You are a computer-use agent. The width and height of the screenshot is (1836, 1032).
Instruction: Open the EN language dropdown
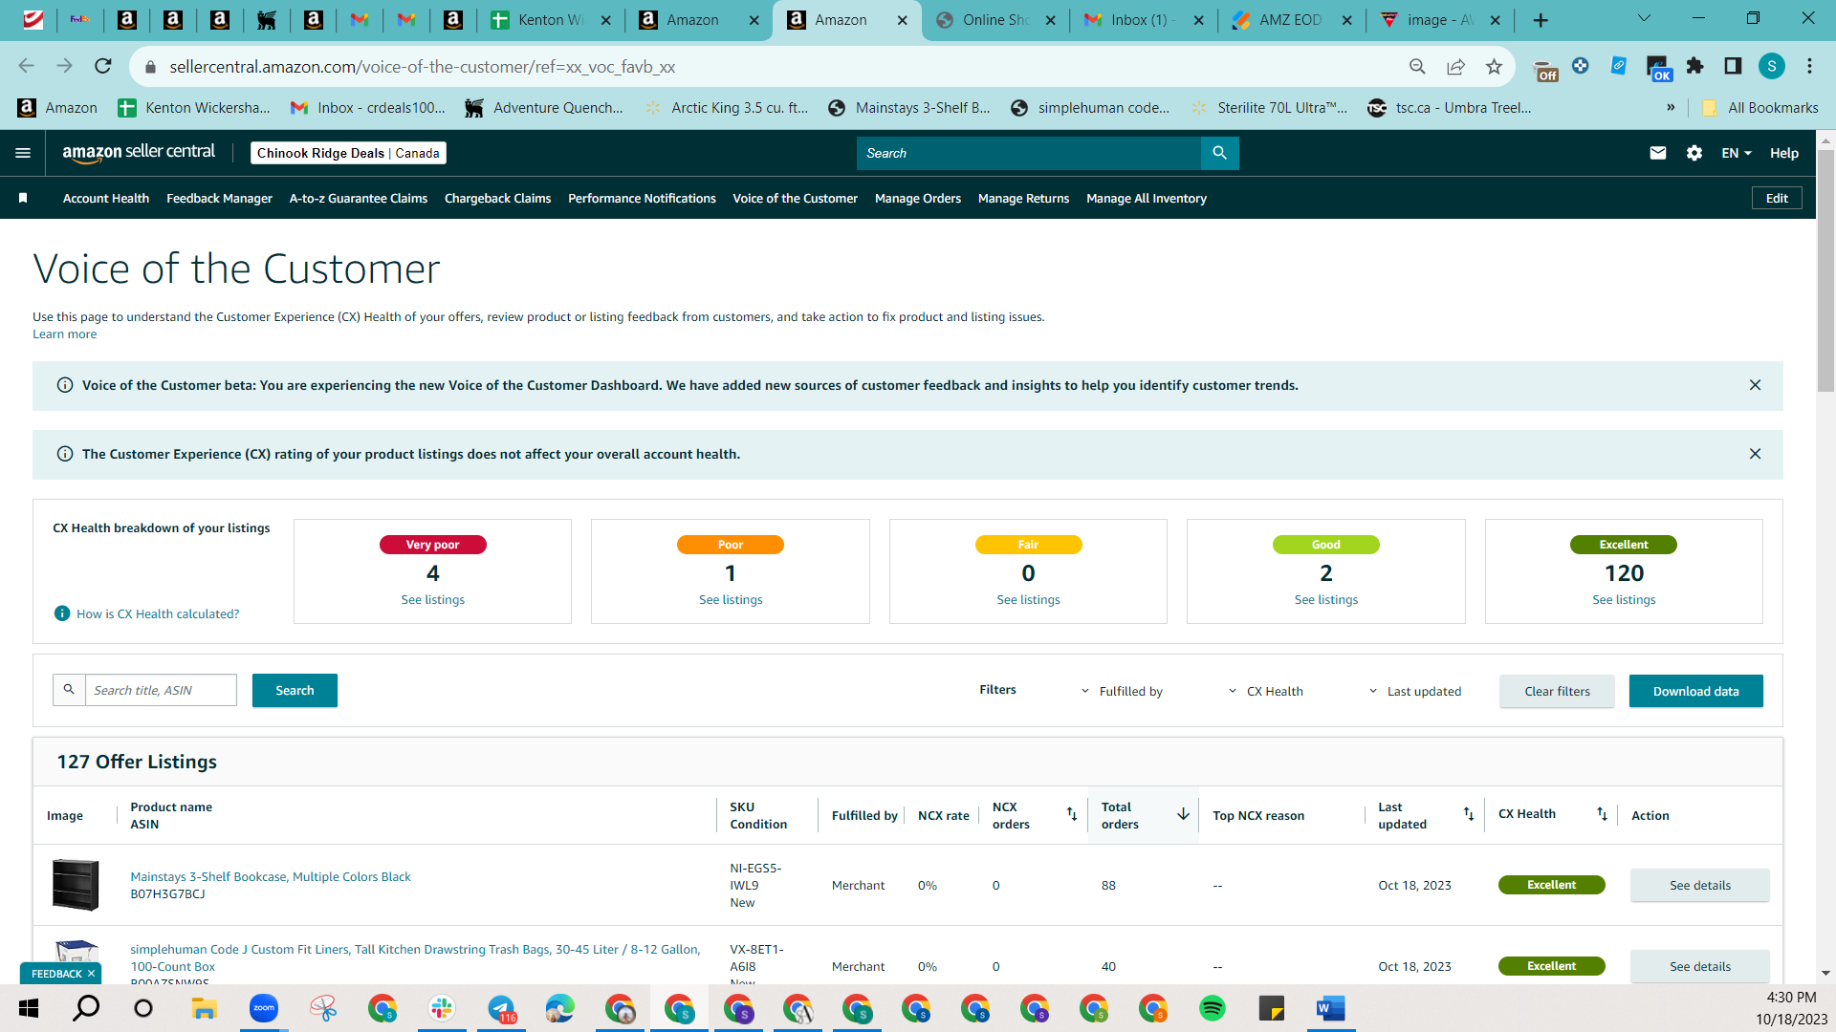[x=1737, y=153]
